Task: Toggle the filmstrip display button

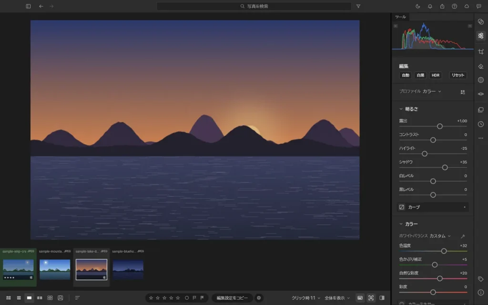Action: [x=360, y=298]
